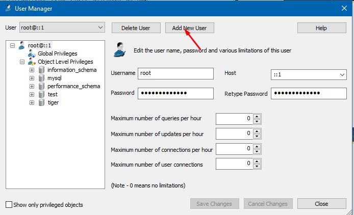The height and width of the screenshot is (215, 354).
Task: Click the Object Level Privileges icon
Action: [x=32, y=62]
